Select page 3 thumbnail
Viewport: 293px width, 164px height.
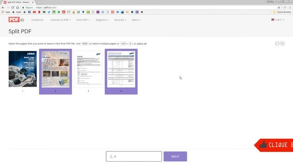pos(88,69)
